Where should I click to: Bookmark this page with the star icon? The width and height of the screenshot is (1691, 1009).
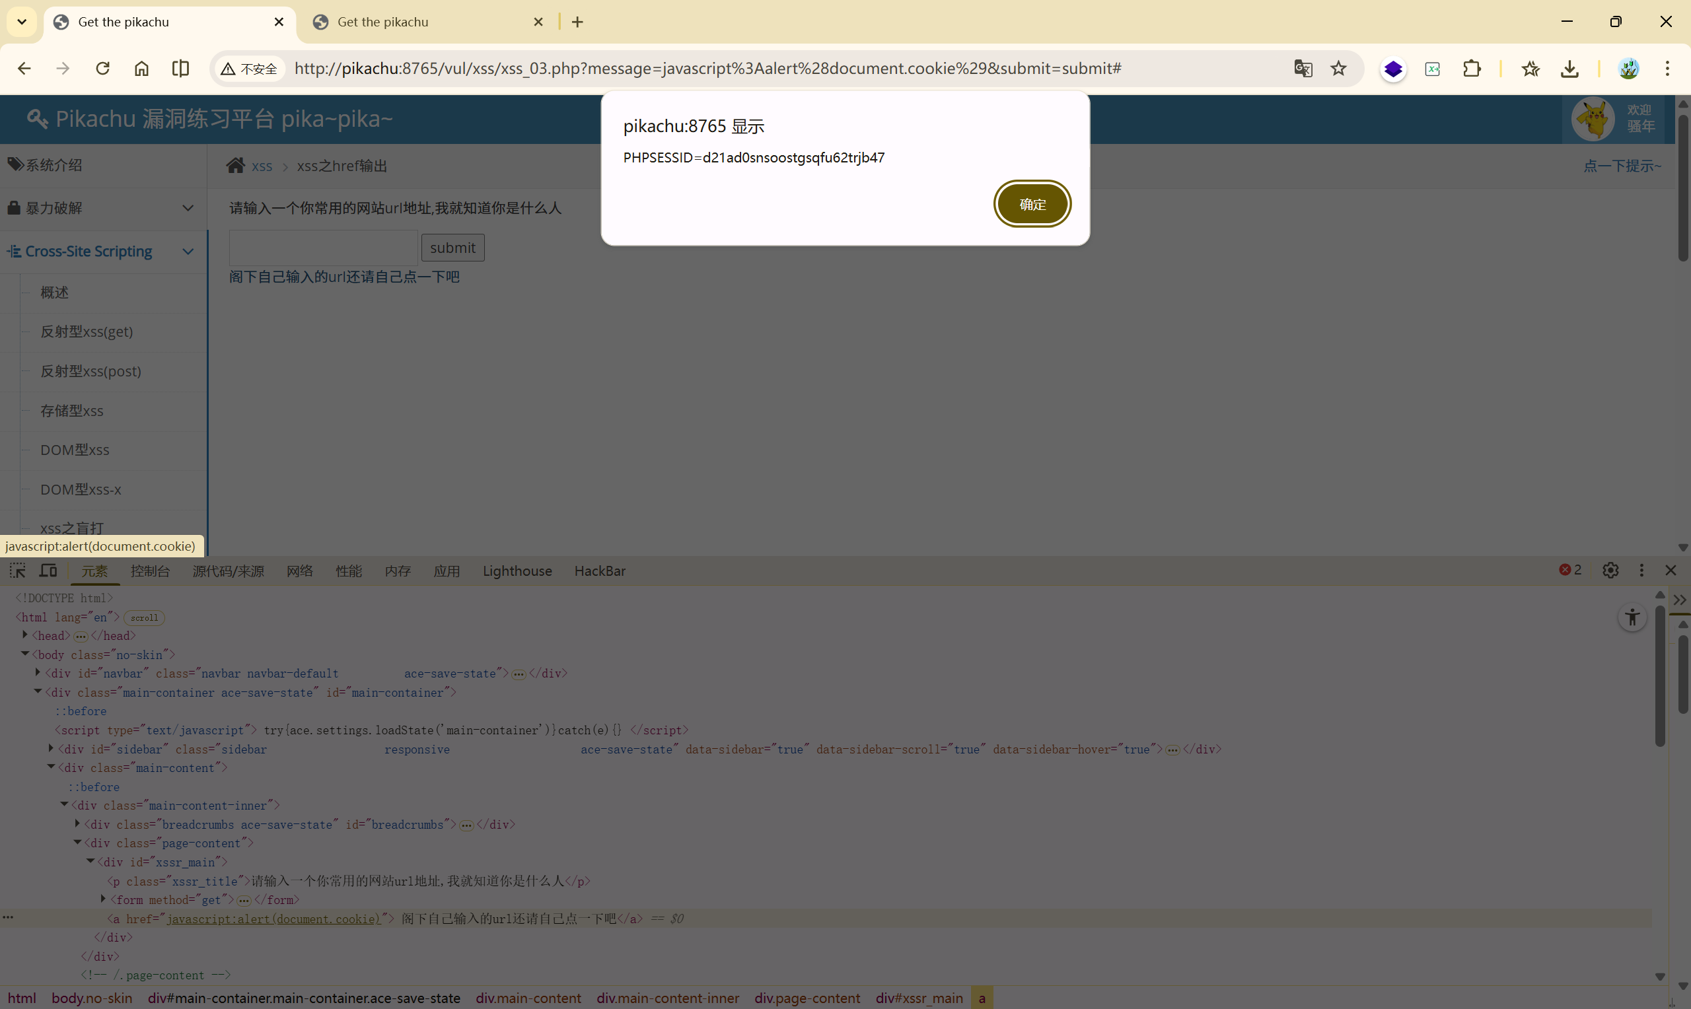click(x=1338, y=69)
